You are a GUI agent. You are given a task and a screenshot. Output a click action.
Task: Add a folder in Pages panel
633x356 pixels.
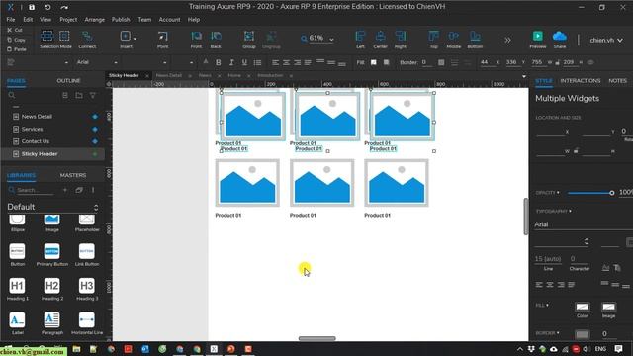point(79,95)
